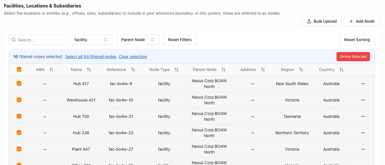Click the Hub 700 name cell
The image size is (385, 165).
[x=81, y=116]
